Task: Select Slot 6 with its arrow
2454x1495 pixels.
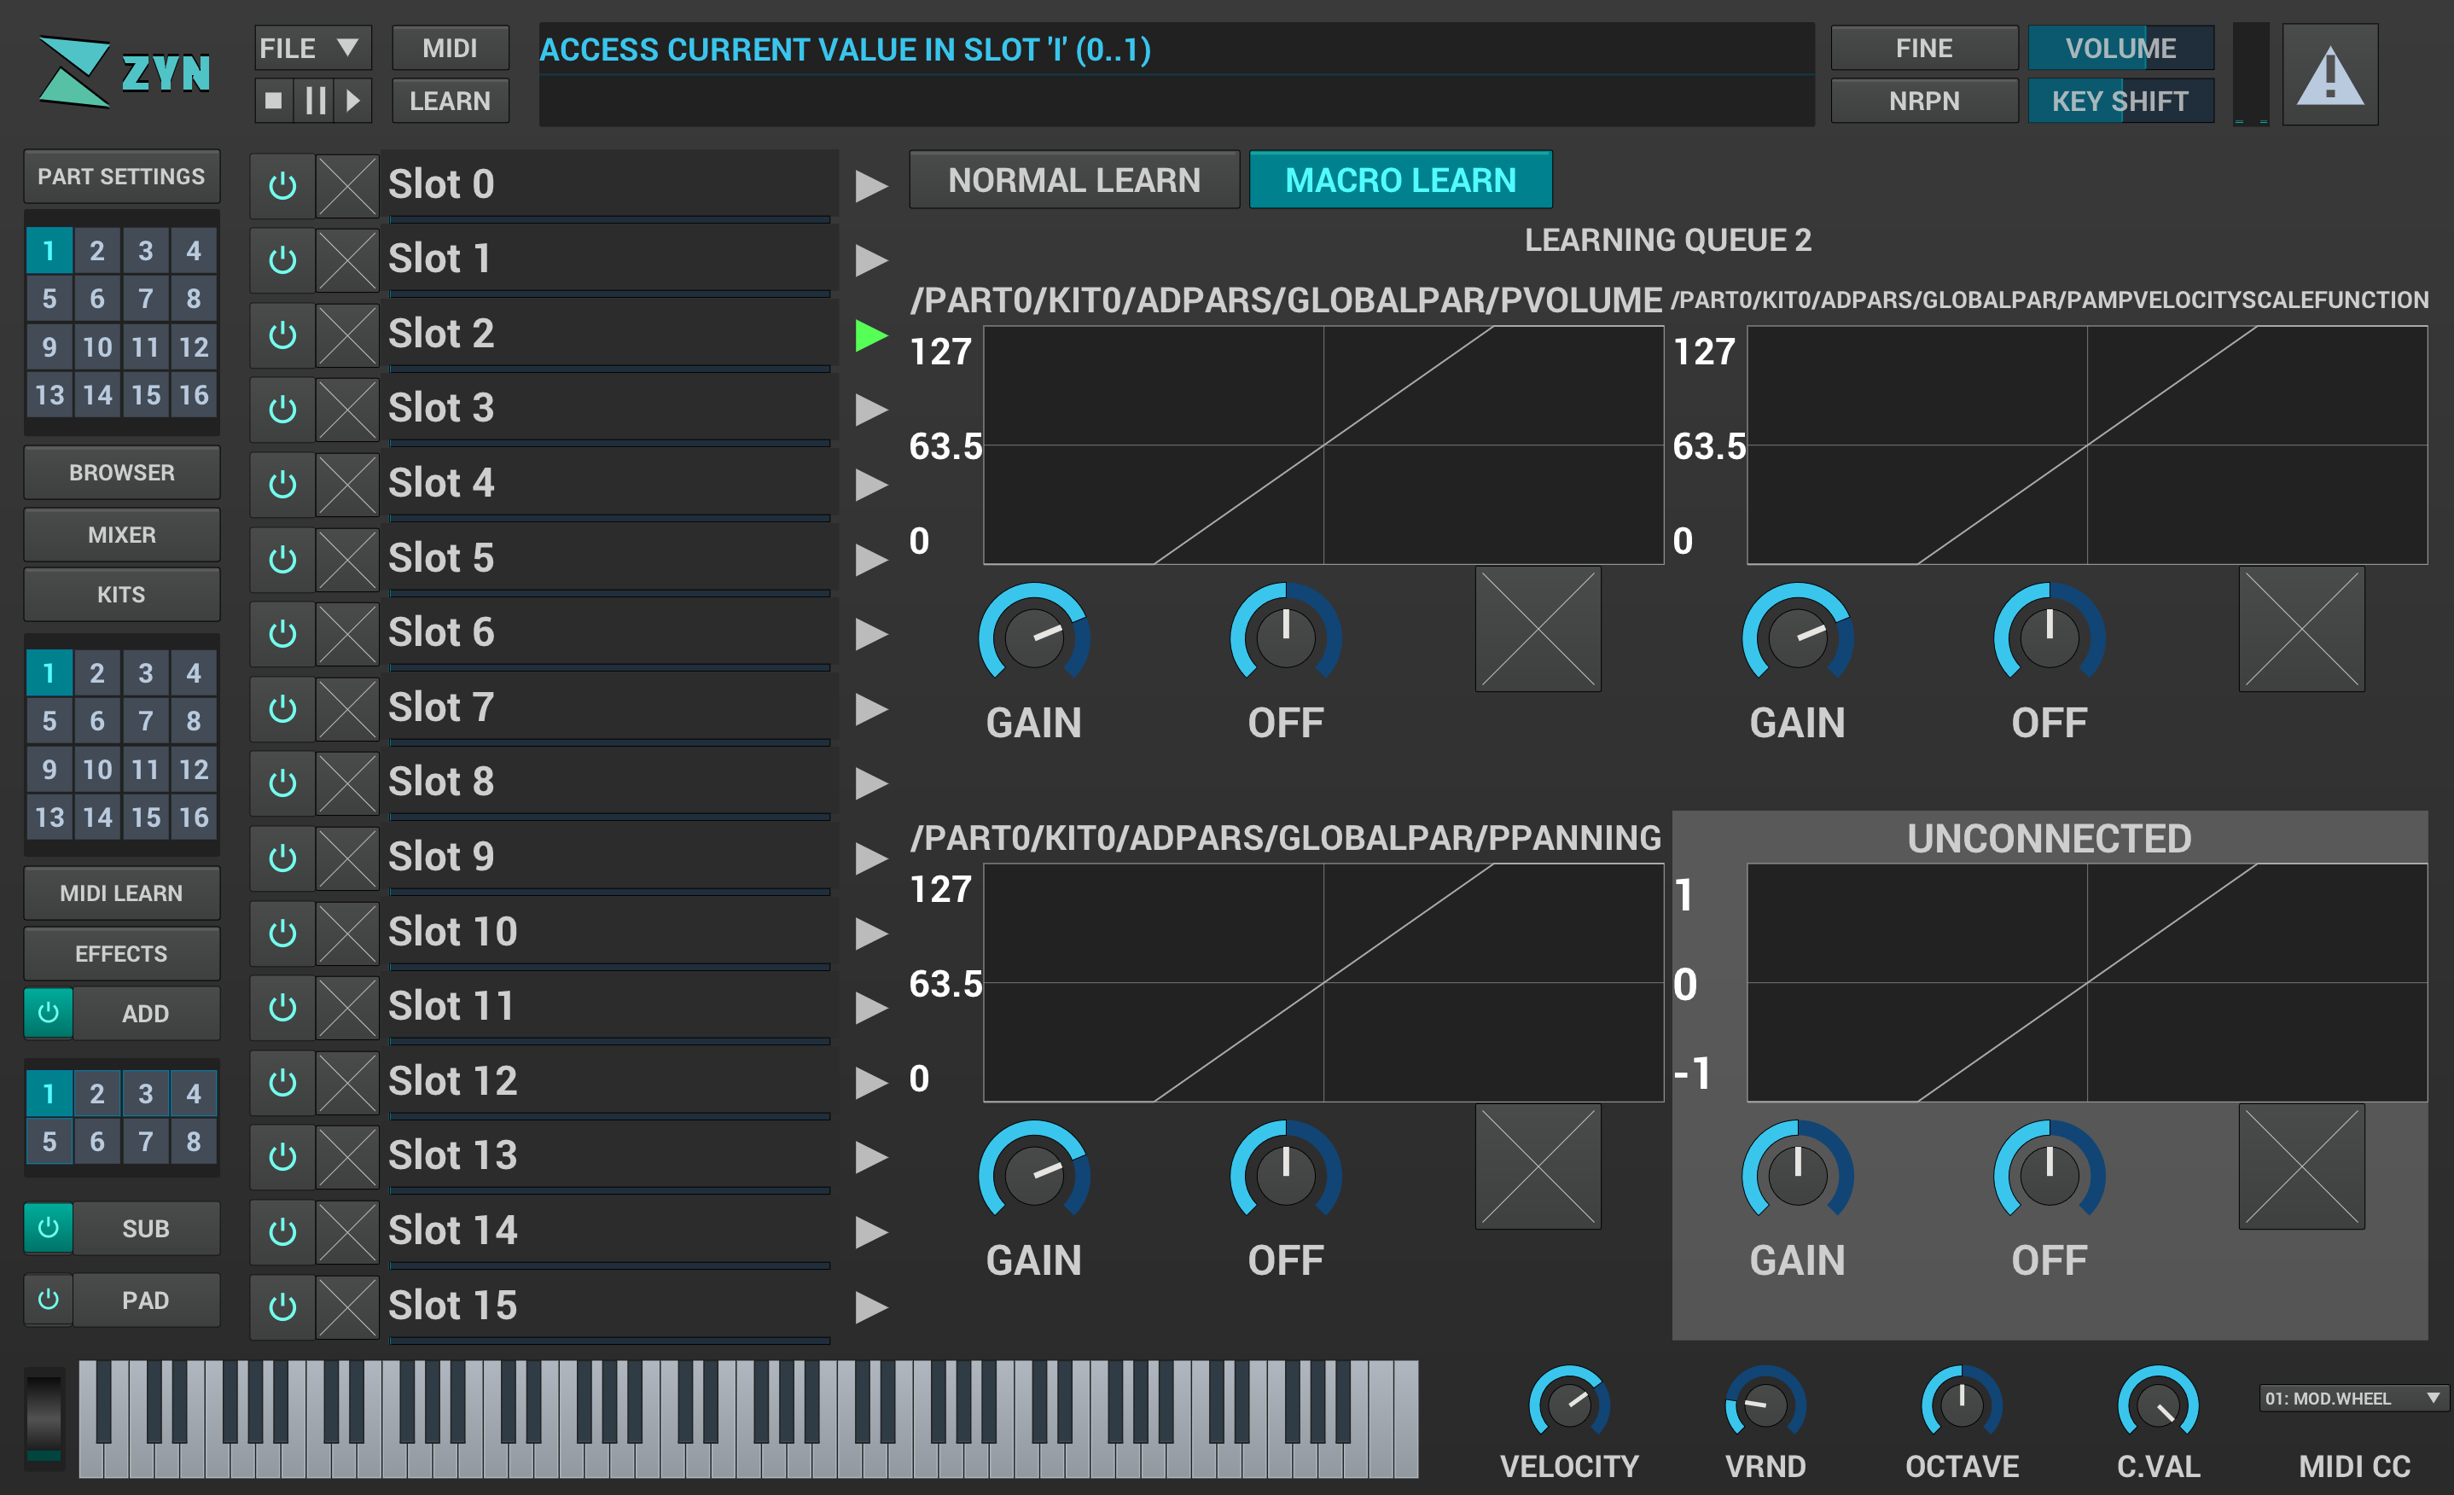Action: [870, 635]
